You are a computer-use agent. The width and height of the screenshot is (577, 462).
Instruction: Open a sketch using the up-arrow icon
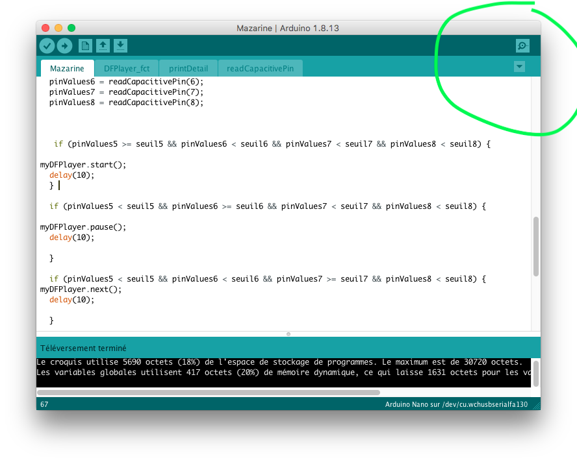click(103, 45)
